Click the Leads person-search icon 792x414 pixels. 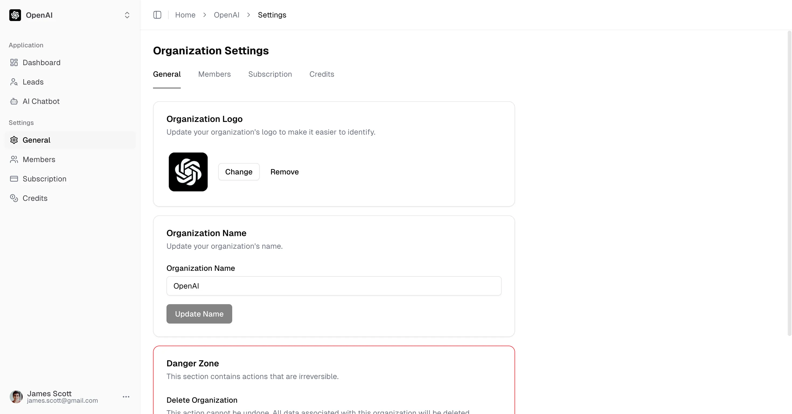14,82
